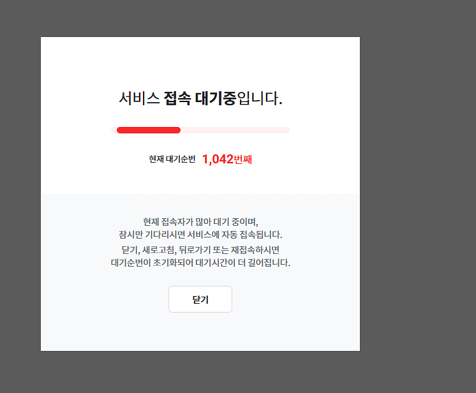Click the 닫기 button
Viewport: 476px width, 393px height.
tap(200, 299)
